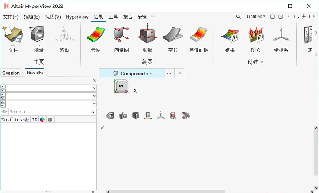Screen dimensions: 319x193
Task: Click the color wheel column icon
Action: (x=42, y=119)
